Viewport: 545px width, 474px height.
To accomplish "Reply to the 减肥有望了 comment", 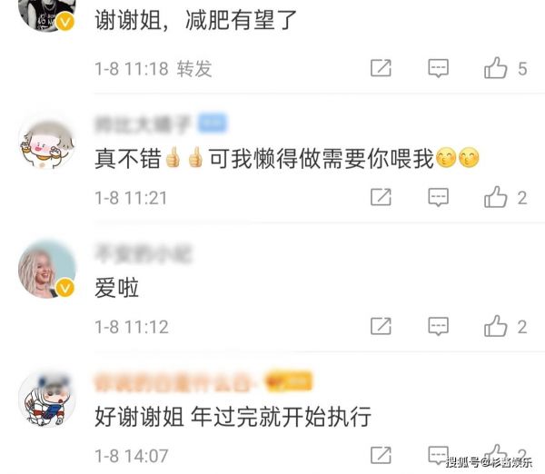I will (439, 68).
